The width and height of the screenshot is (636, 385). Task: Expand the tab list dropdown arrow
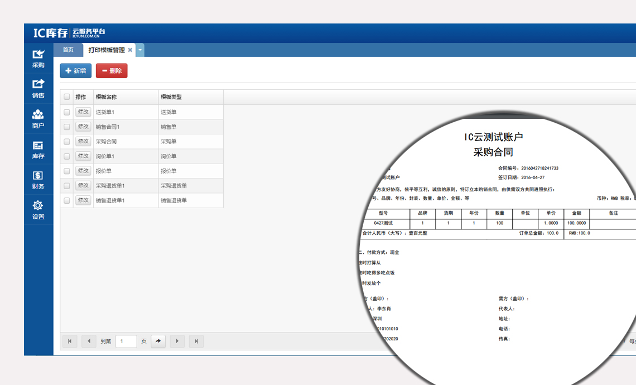pyautogui.click(x=140, y=50)
